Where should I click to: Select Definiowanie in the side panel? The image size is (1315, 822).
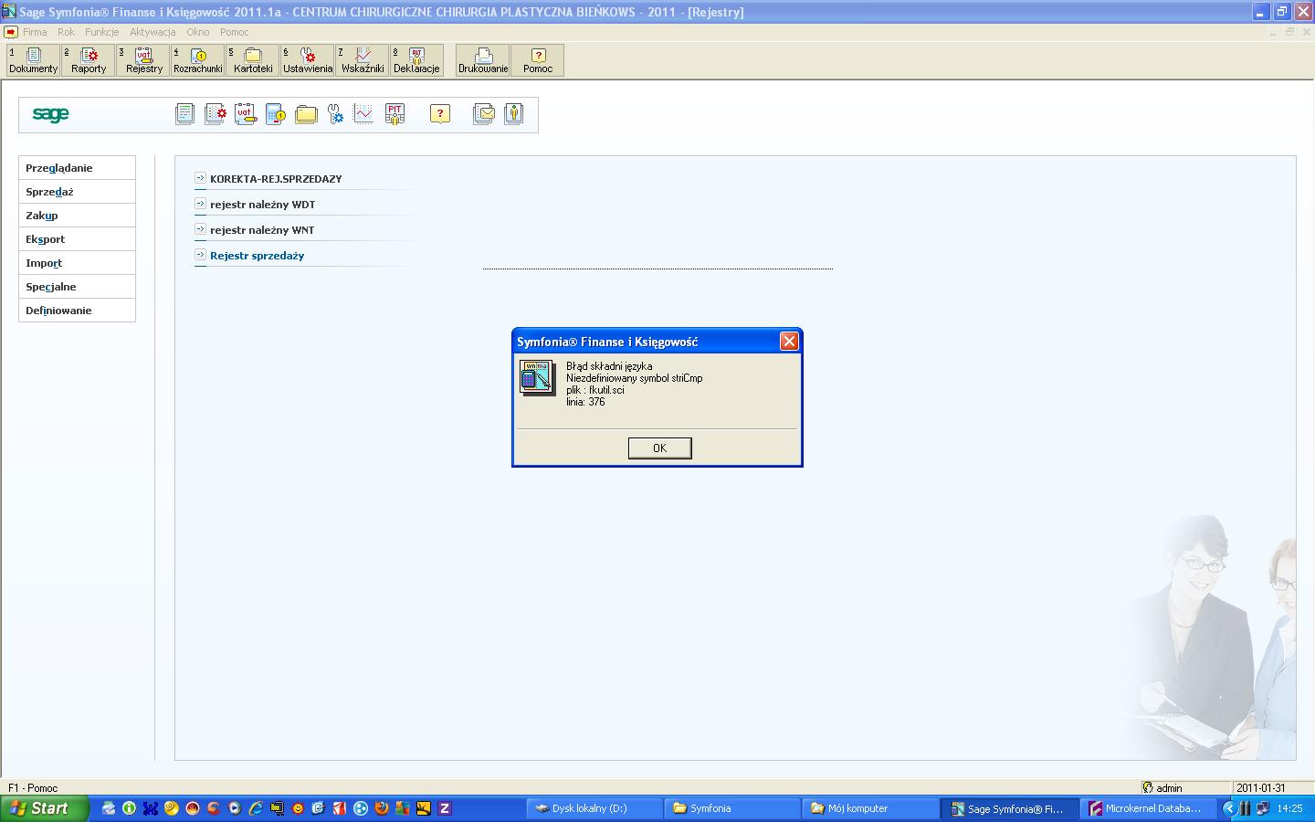77,311
